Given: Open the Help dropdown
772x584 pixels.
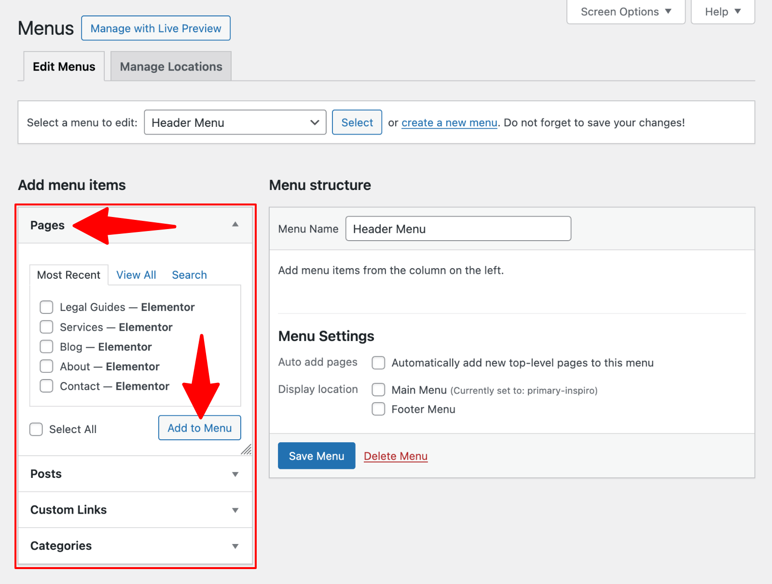Looking at the screenshot, I should [x=722, y=12].
